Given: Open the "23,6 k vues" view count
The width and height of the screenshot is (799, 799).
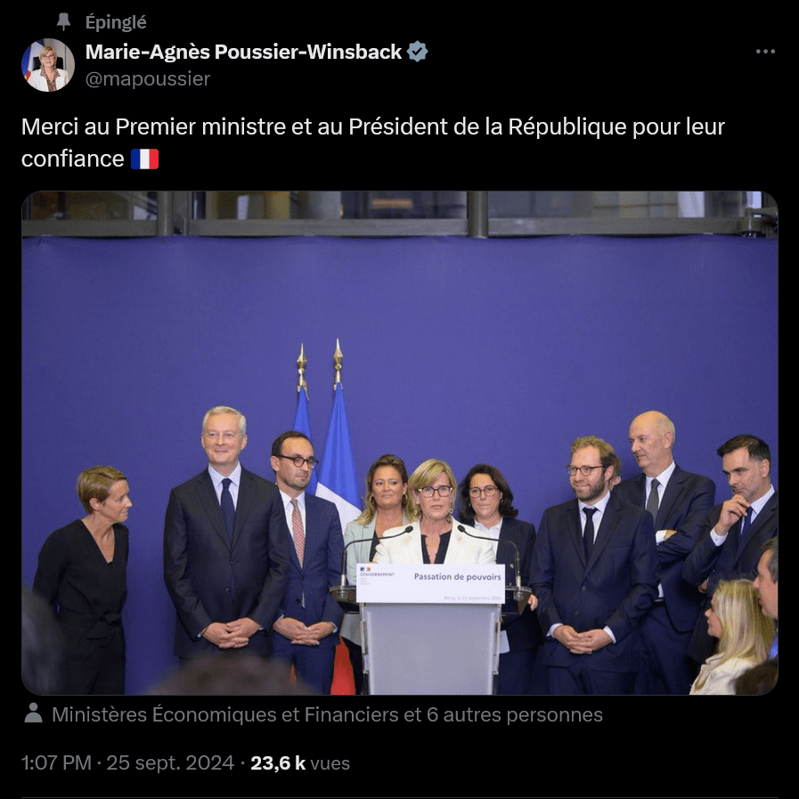Looking at the screenshot, I should [300, 762].
